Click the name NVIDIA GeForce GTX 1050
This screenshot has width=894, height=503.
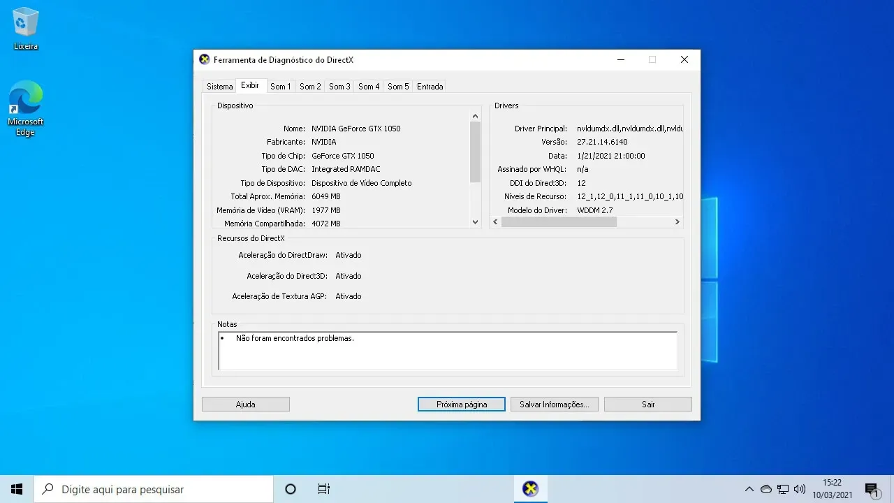[x=356, y=129]
